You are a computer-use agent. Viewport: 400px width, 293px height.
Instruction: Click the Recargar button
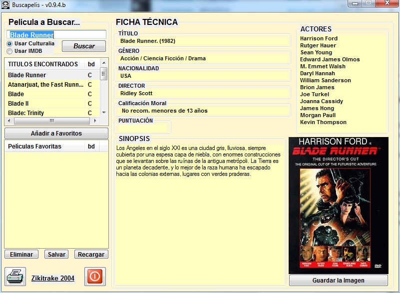pos(91,254)
